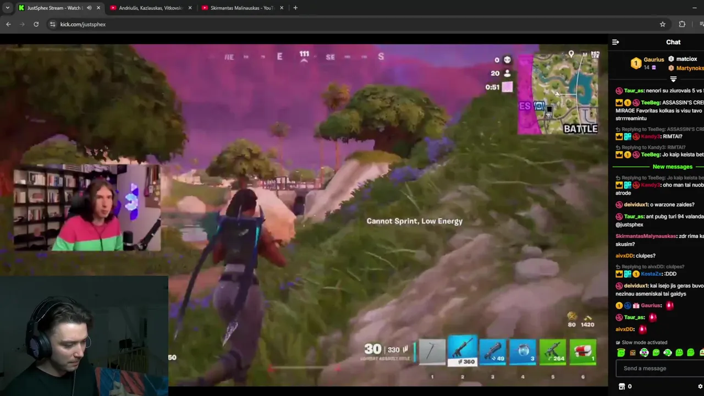Open the browser extensions menu
This screenshot has width=704, height=396.
682,24
